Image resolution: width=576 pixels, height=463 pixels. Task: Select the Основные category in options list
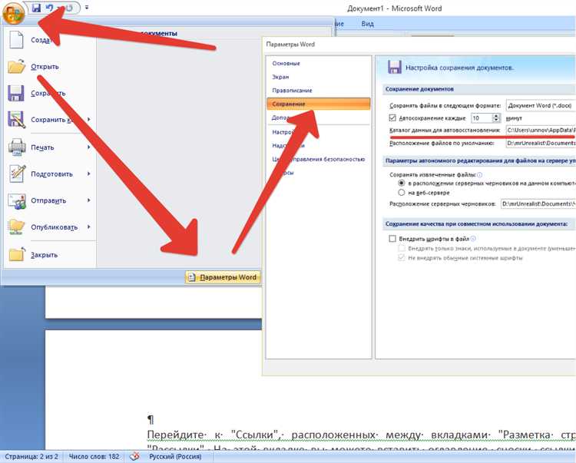coord(286,63)
